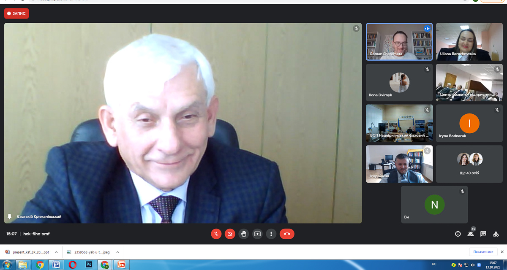
Task: Show the participants list of 49 people
Action: [x=470, y=234]
